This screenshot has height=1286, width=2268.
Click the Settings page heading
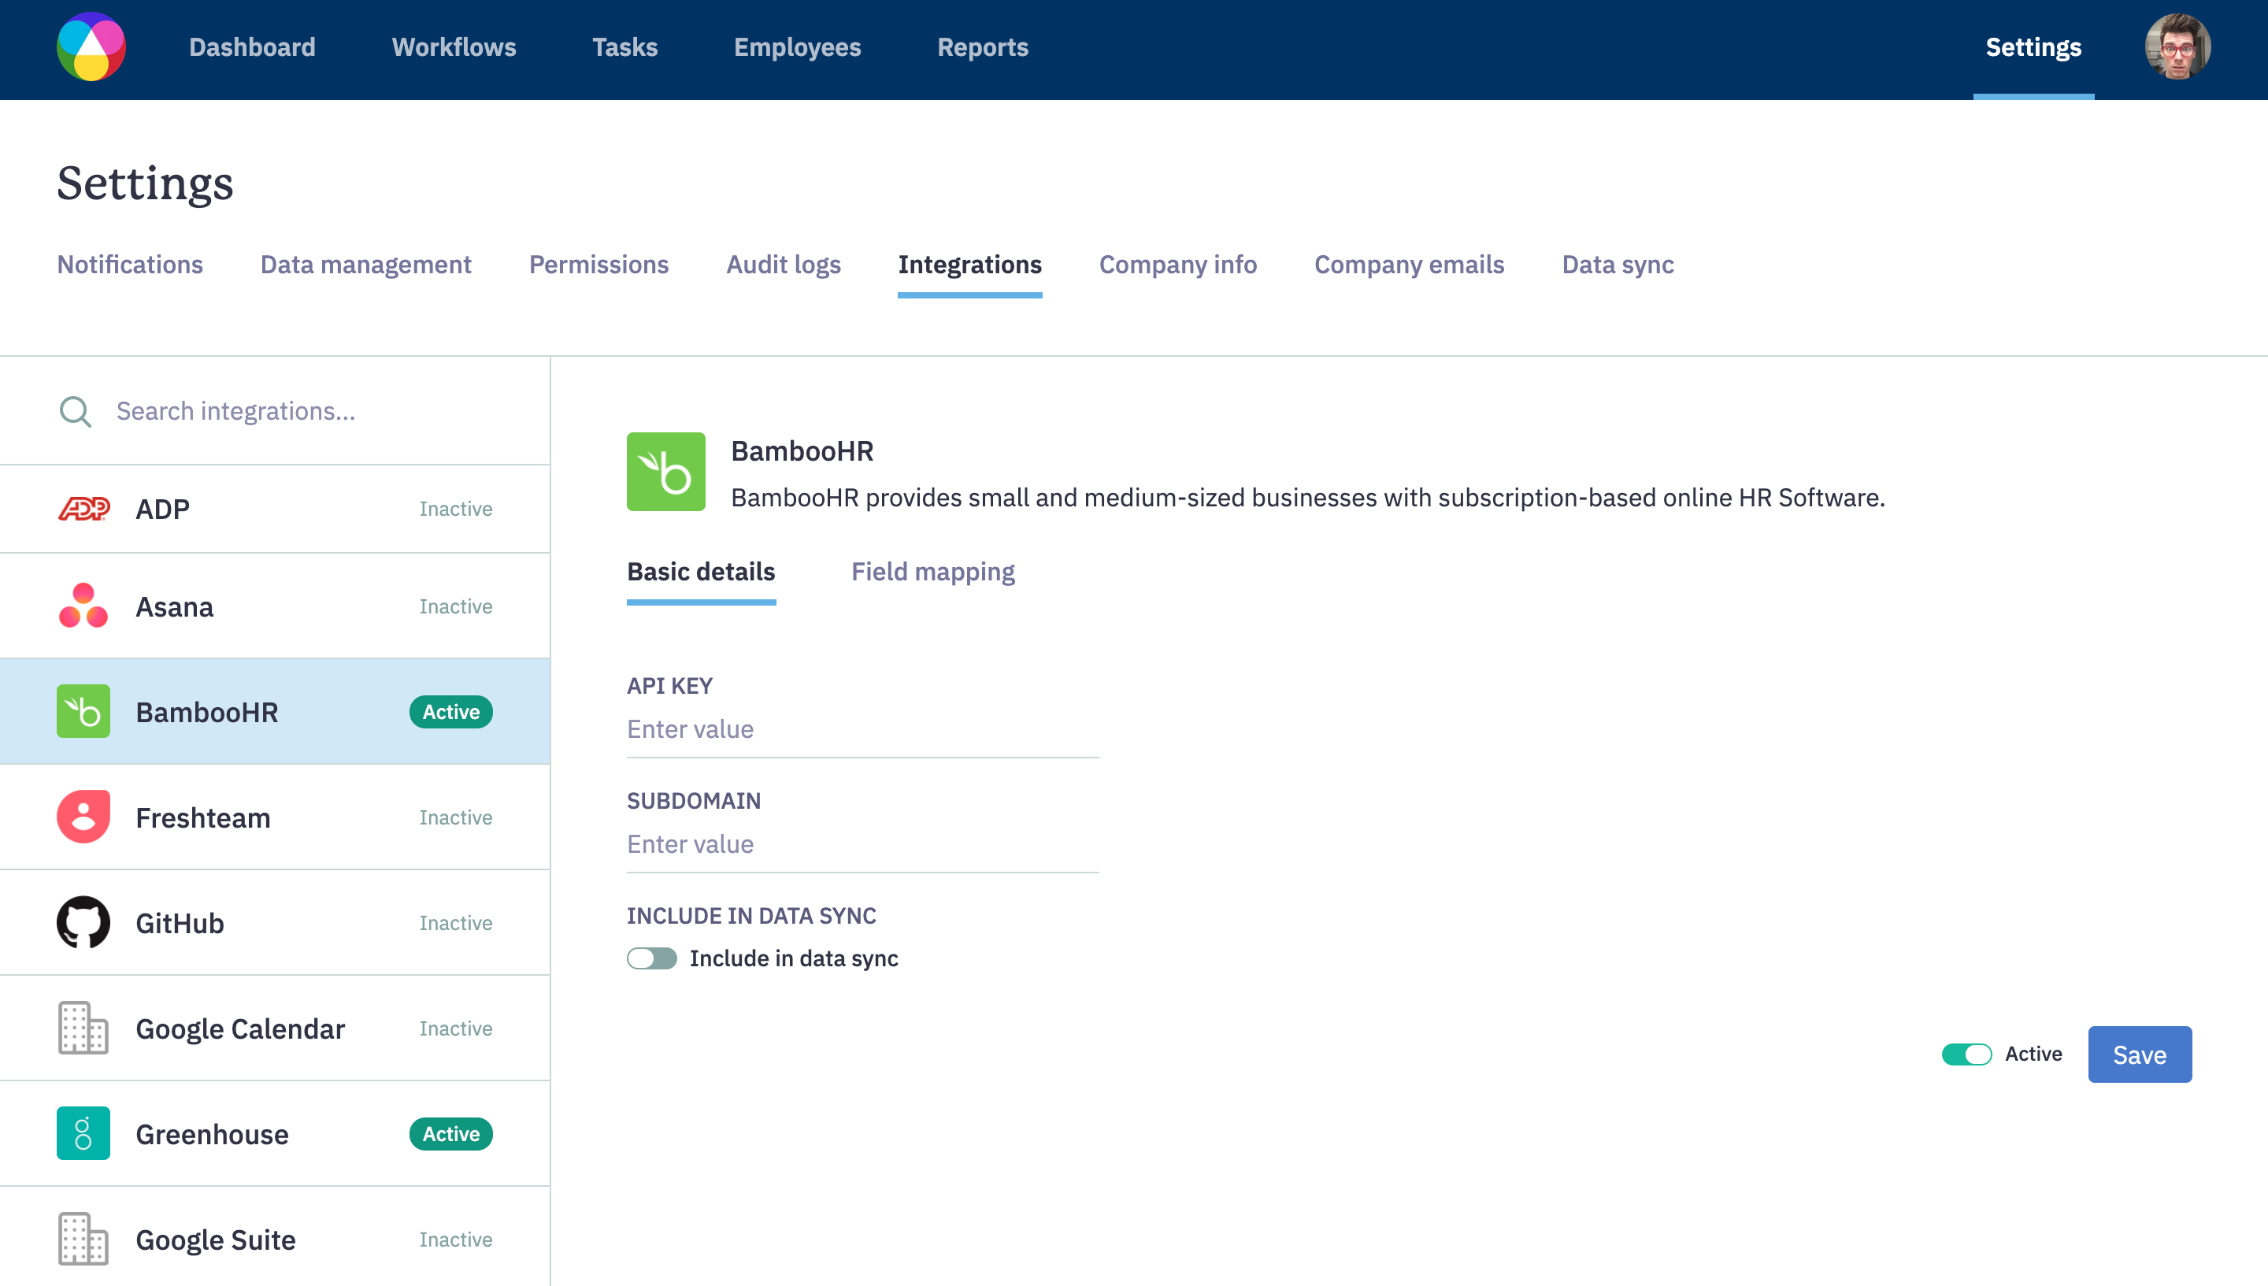click(146, 183)
